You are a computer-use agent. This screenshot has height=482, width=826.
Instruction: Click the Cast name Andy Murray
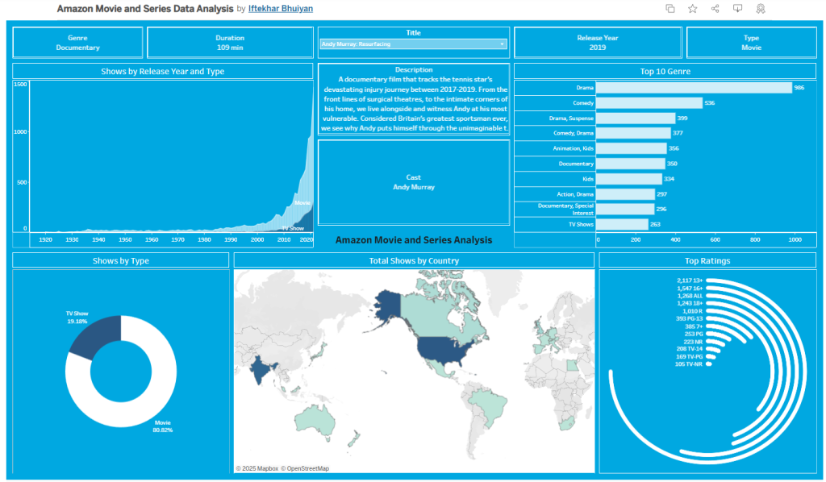414,187
